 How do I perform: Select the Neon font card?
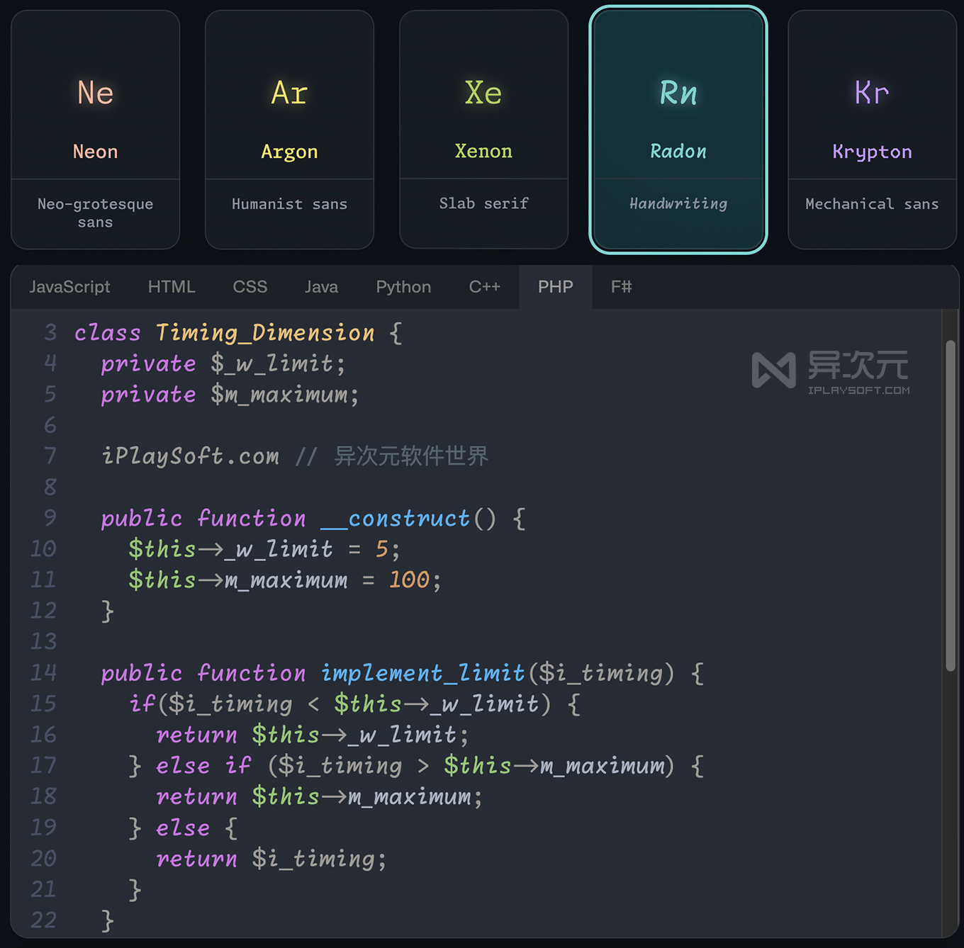pyautogui.click(x=95, y=128)
